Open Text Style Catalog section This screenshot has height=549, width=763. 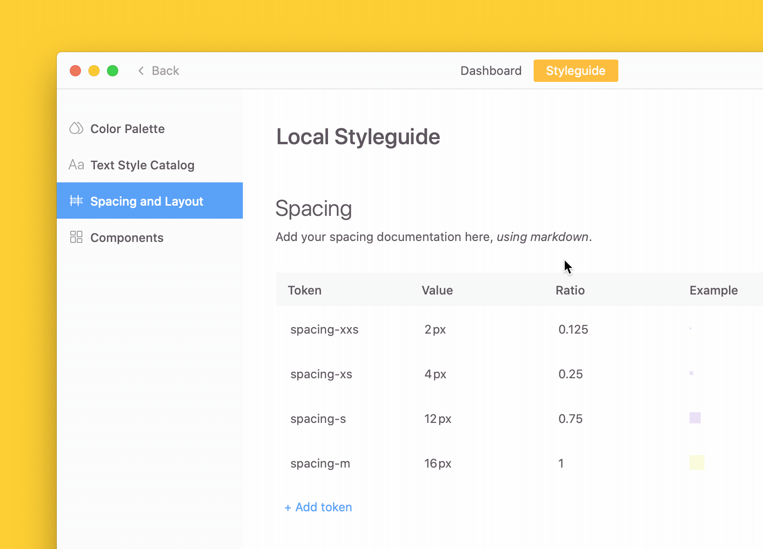tap(150, 165)
